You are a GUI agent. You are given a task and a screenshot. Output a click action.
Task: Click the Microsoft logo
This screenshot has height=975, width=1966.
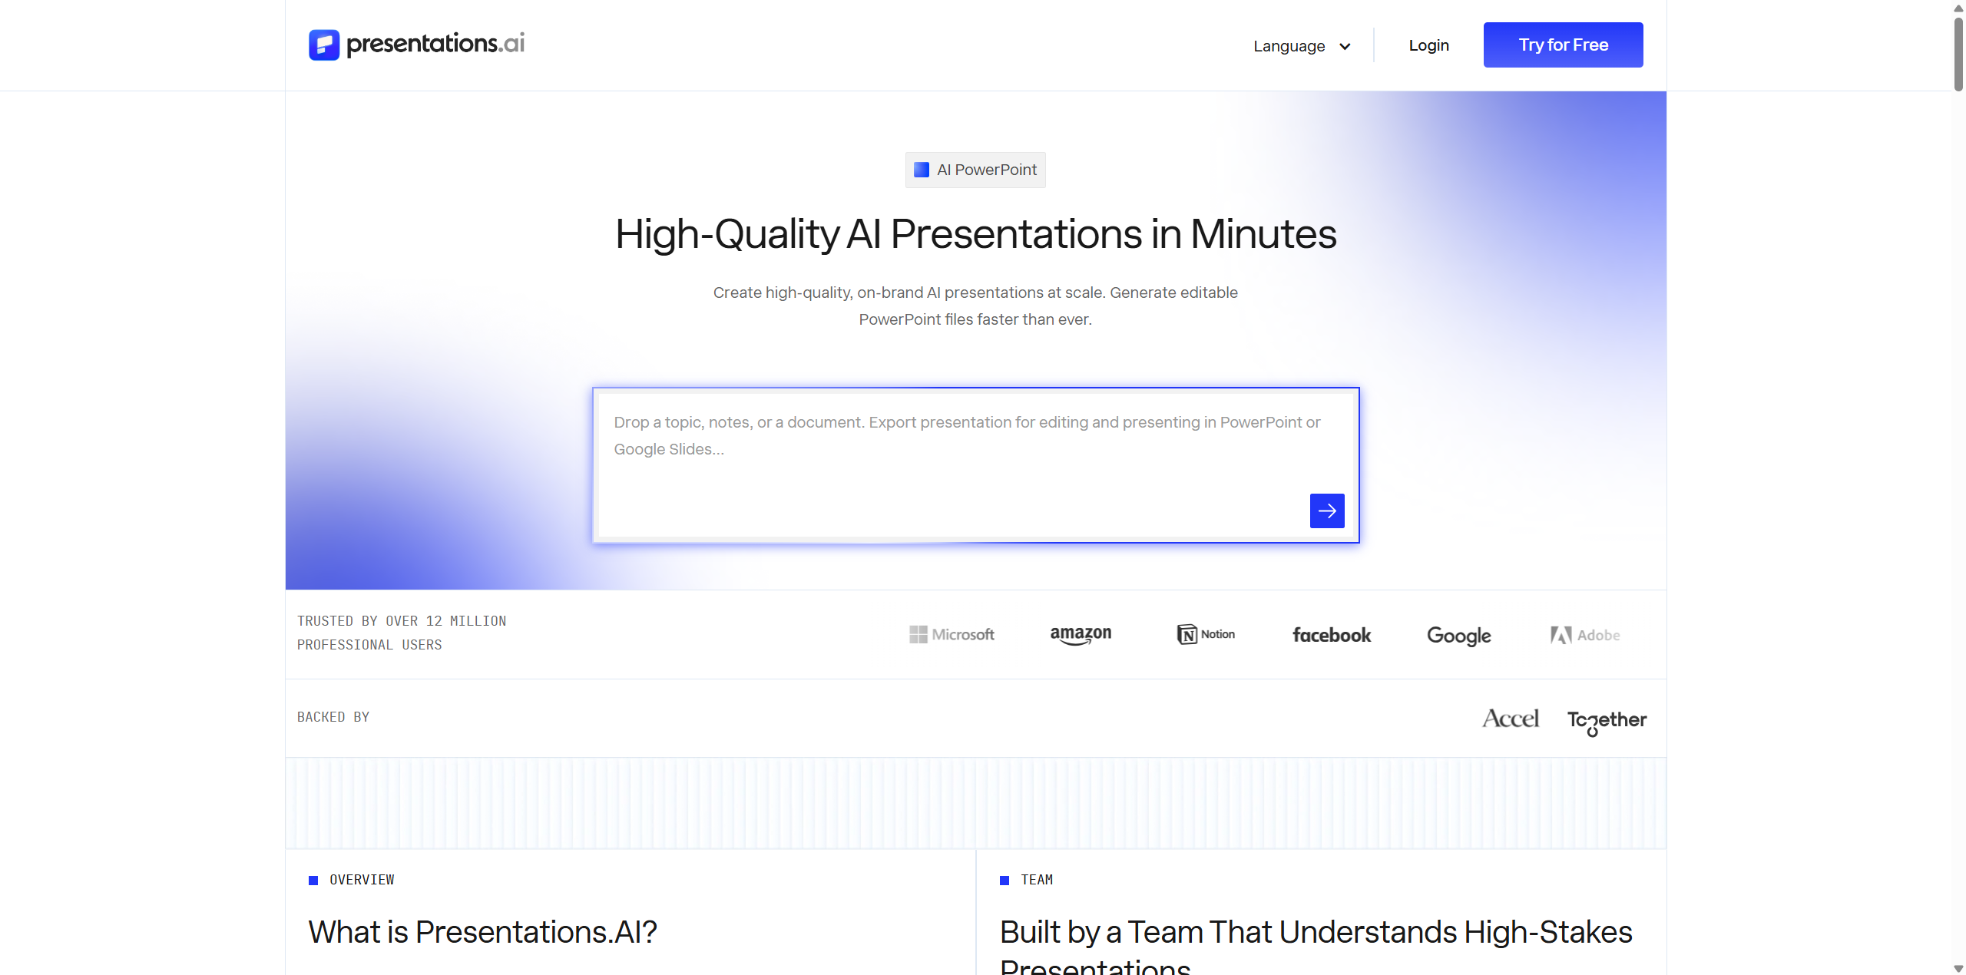tap(952, 635)
